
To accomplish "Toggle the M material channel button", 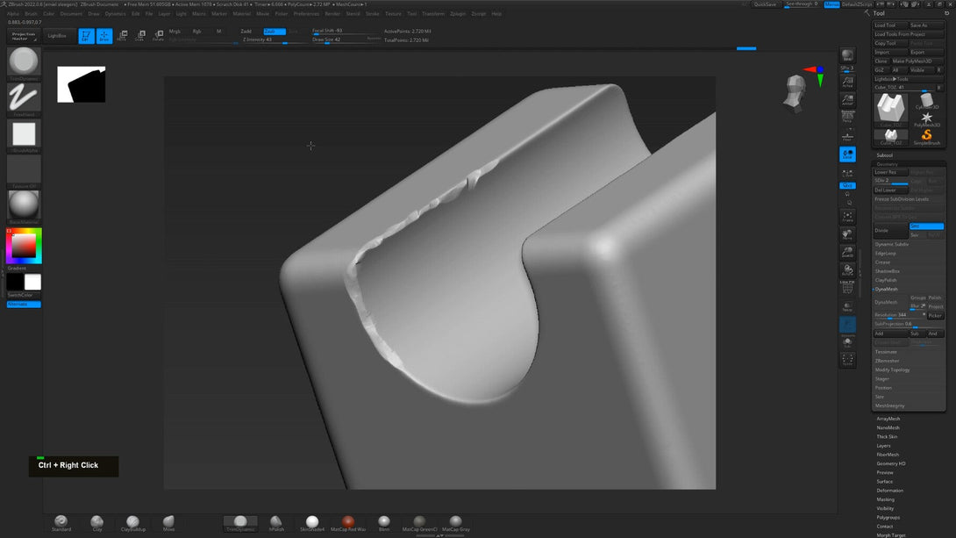I will (219, 31).
